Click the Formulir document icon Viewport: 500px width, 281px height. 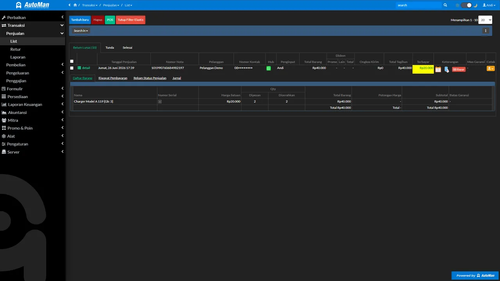pos(4,89)
